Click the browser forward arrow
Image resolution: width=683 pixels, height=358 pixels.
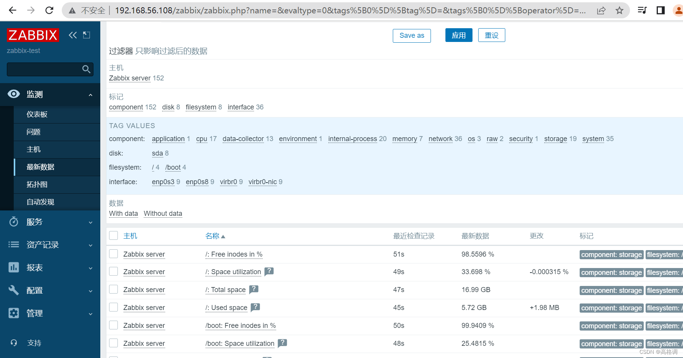31,10
